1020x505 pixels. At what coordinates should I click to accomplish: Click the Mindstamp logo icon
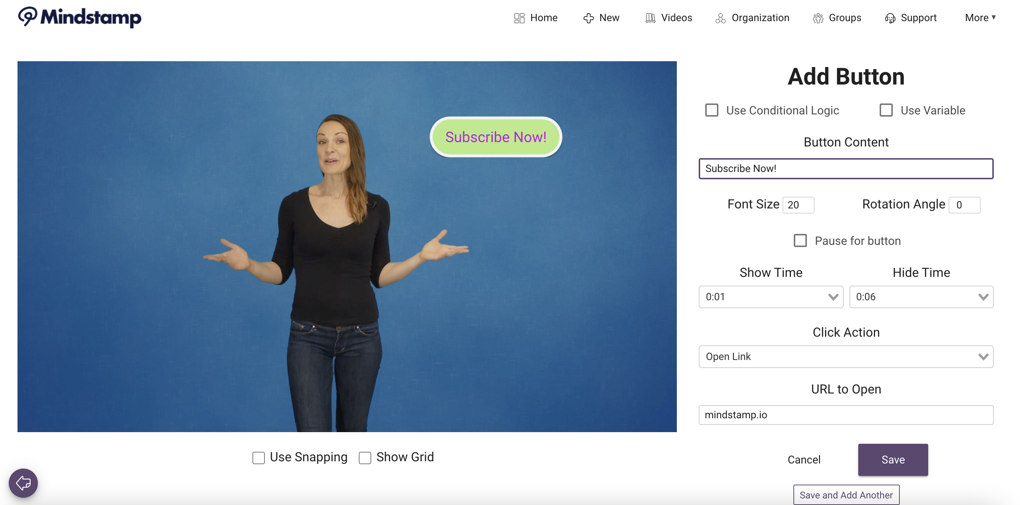28,17
